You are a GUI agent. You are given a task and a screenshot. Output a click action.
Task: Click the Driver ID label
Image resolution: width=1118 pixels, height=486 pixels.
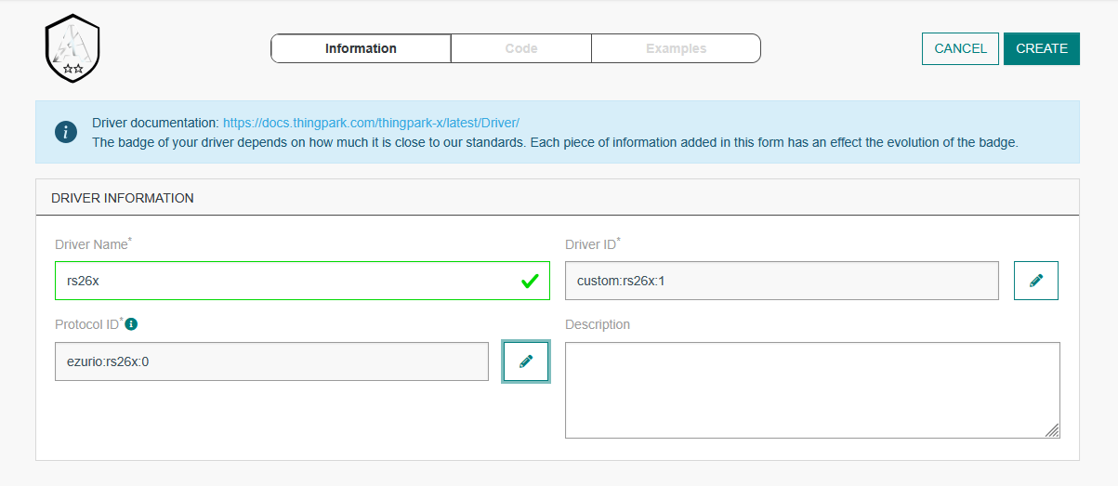593,244
